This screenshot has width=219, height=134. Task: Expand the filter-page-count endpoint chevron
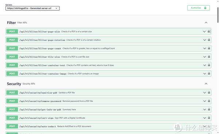click(x=205, y=48)
